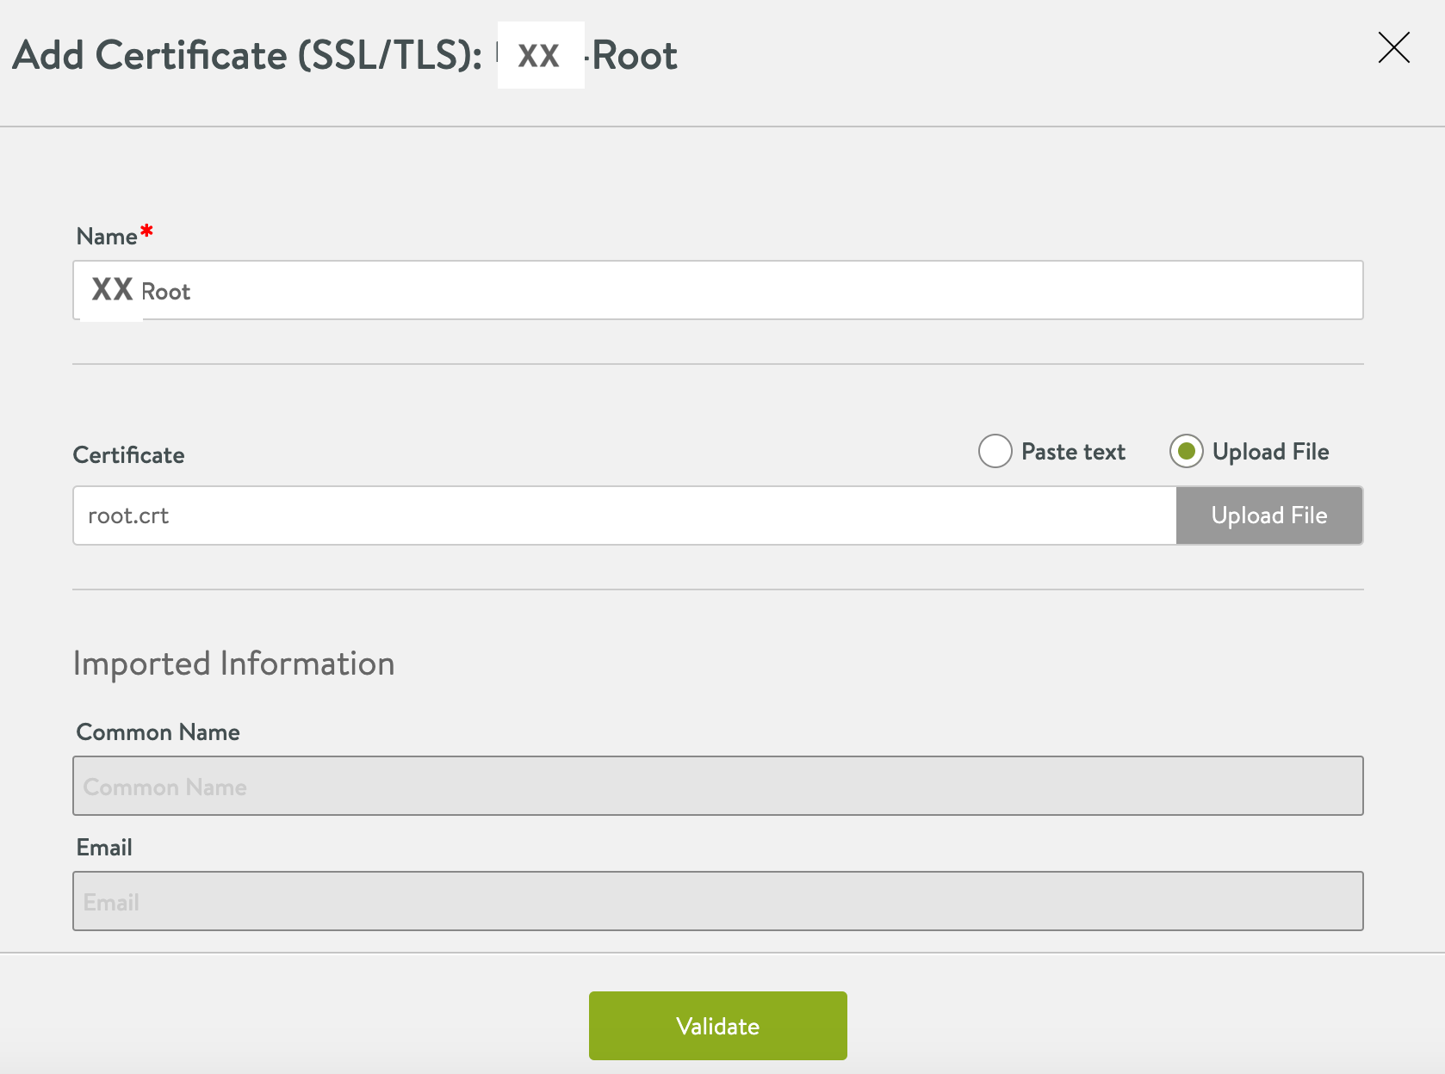
Task: Close the Add Certificate dialog
Action: tap(1393, 48)
